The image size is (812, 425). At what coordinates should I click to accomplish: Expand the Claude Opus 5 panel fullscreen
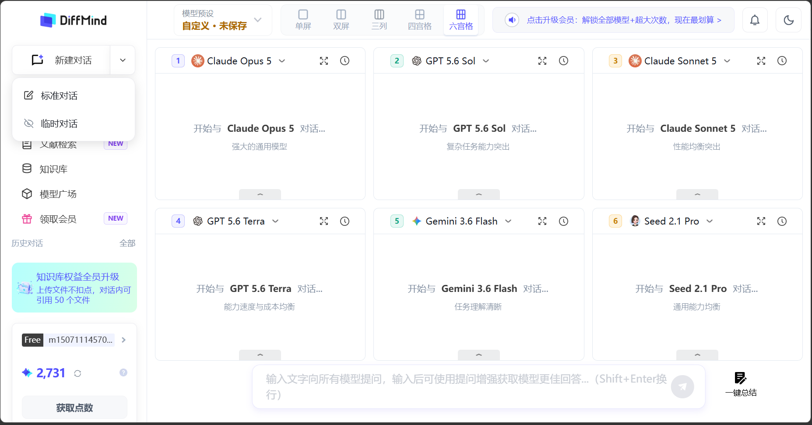click(324, 61)
